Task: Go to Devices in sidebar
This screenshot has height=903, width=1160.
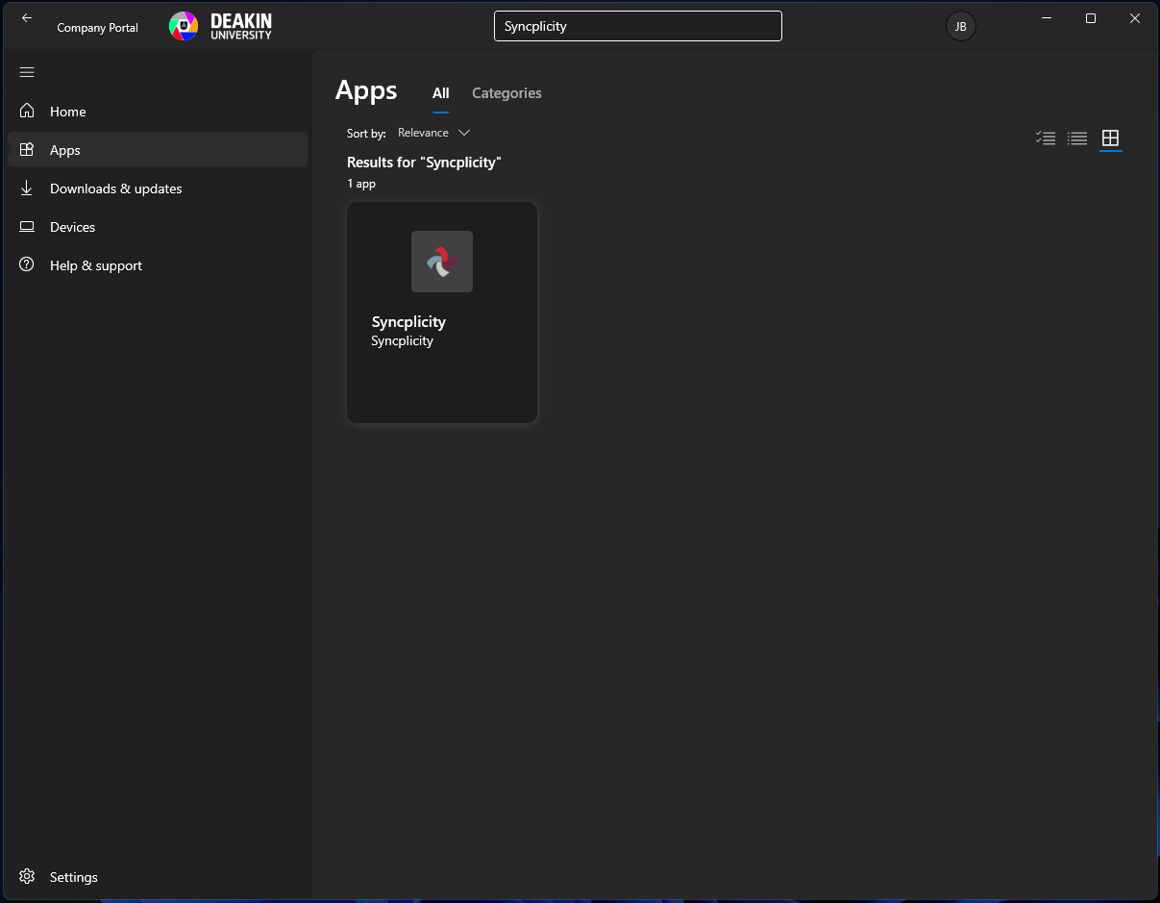Action: pos(72,227)
